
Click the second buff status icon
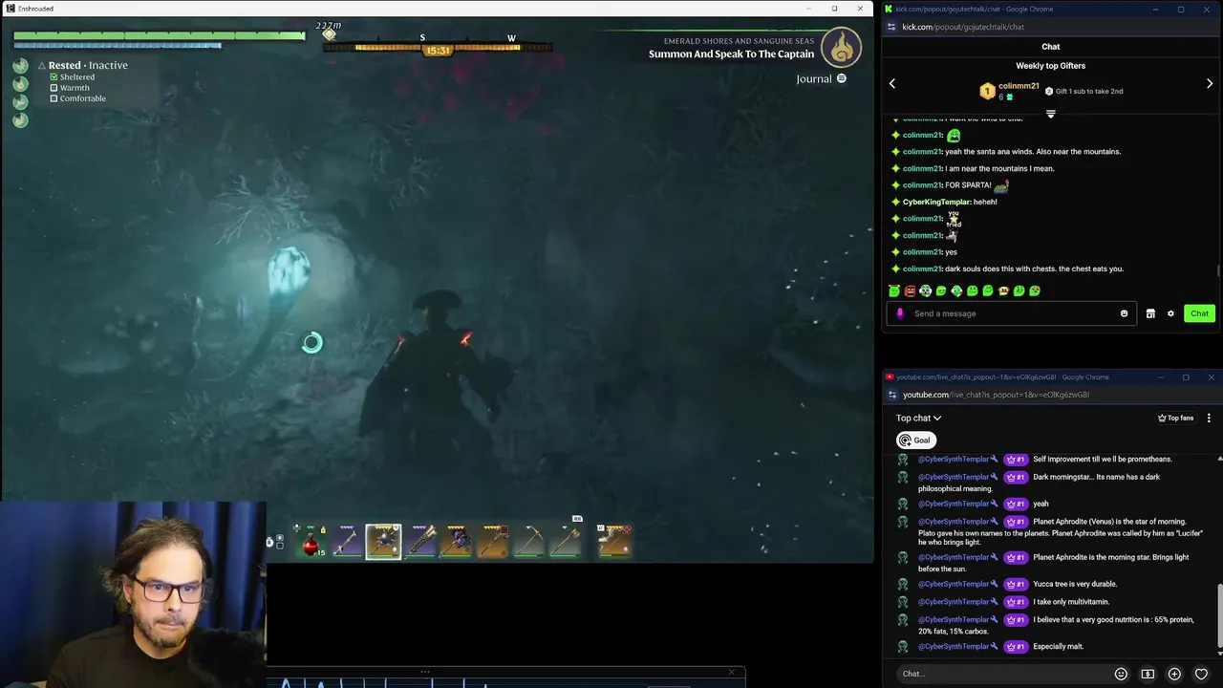(x=20, y=84)
